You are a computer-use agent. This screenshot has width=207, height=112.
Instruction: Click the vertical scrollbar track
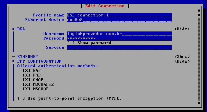click(x=199, y=59)
